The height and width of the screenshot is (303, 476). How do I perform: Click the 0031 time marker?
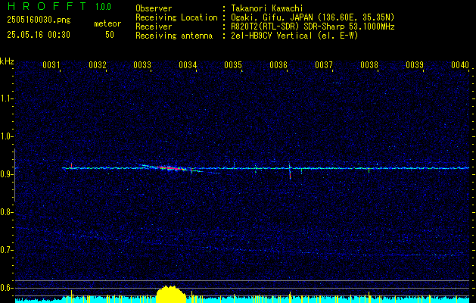tap(51, 65)
